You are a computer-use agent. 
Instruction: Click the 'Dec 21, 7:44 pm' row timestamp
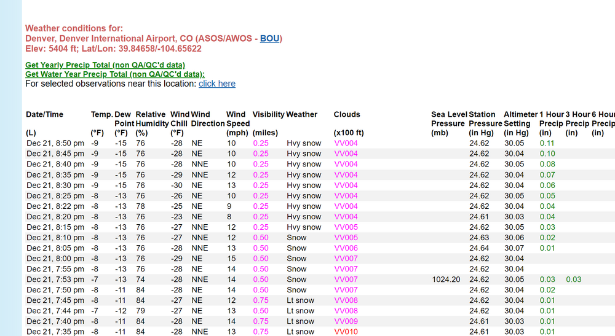55,311
